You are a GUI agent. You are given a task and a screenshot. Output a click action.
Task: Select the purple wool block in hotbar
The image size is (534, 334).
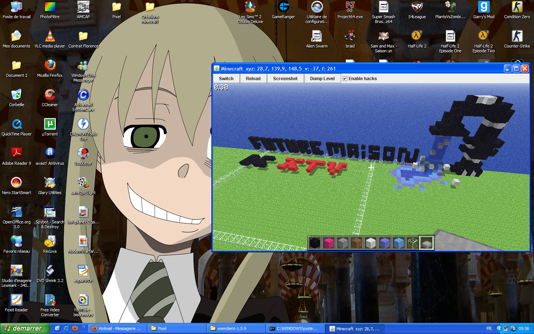coord(385,243)
